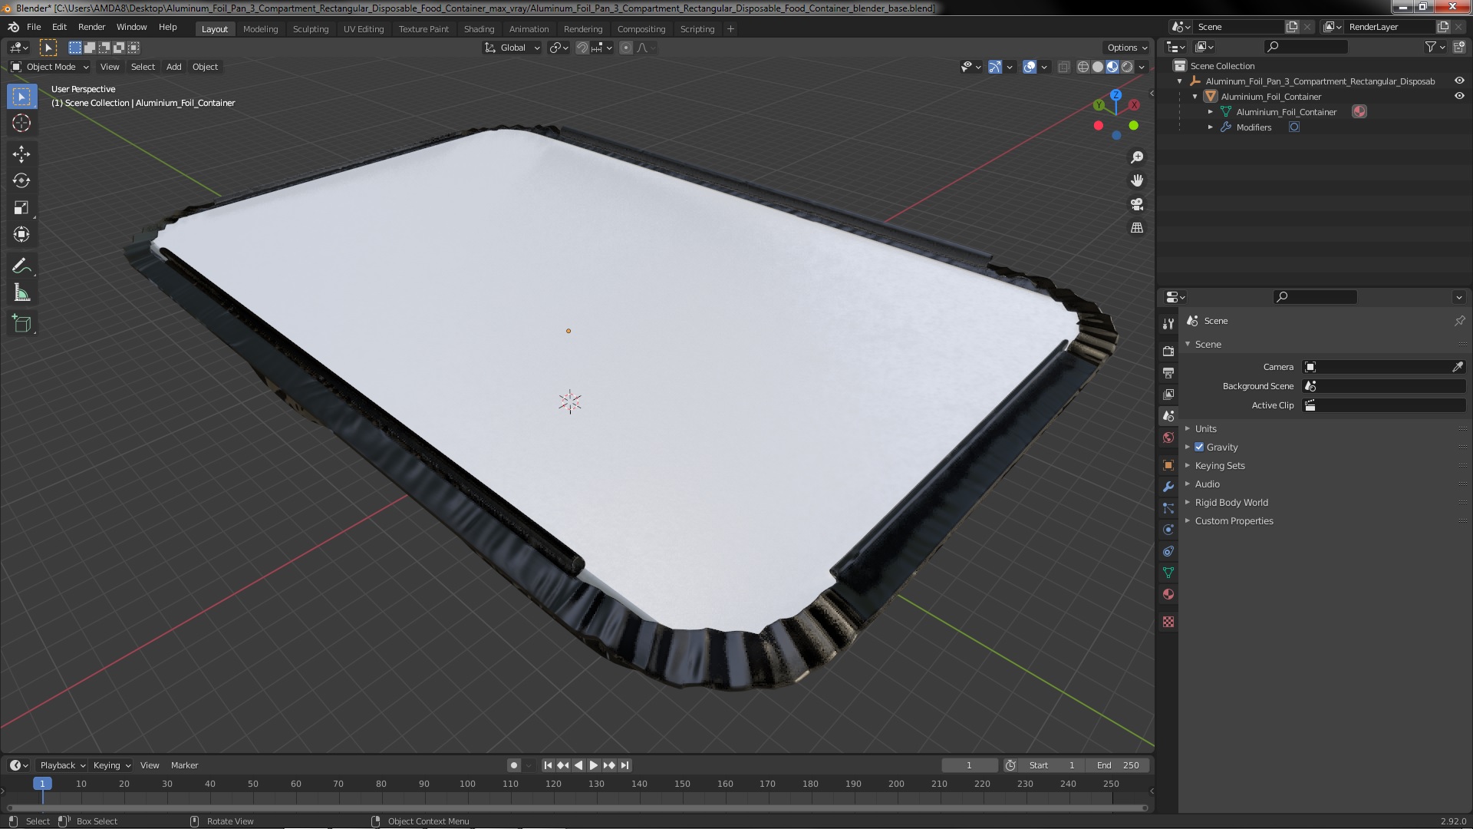
Task: Toggle the X-ray display in the viewport header
Action: tap(1063, 67)
